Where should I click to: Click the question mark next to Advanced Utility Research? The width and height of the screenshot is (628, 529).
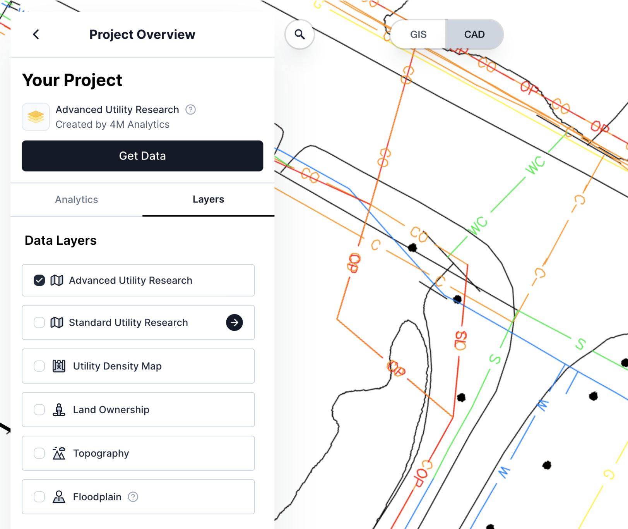click(190, 110)
